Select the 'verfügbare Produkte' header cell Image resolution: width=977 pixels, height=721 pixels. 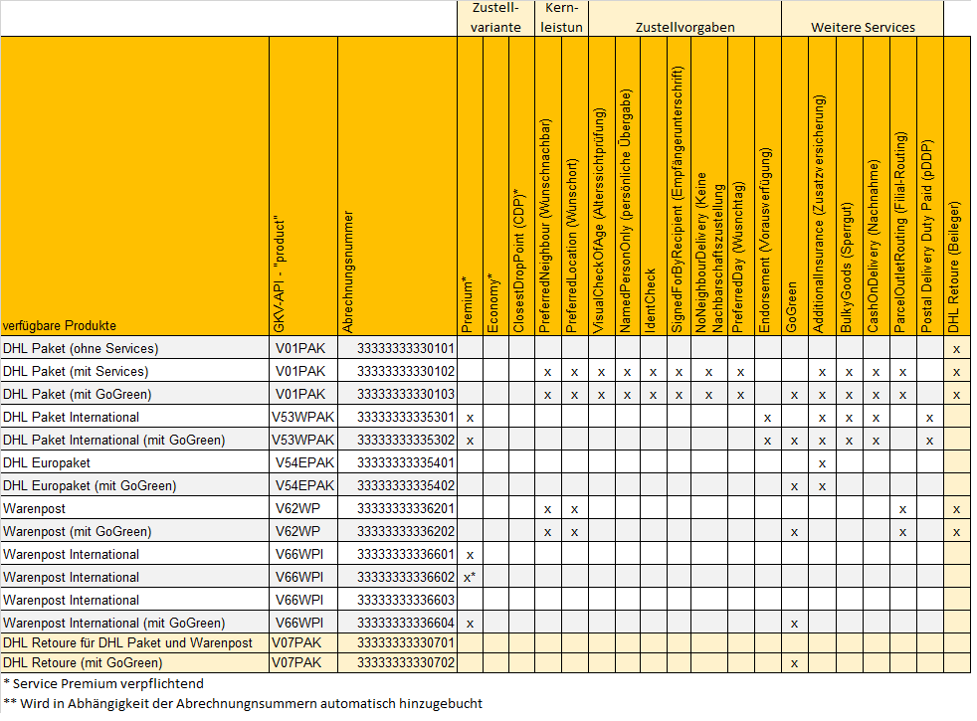tap(60, 325)
